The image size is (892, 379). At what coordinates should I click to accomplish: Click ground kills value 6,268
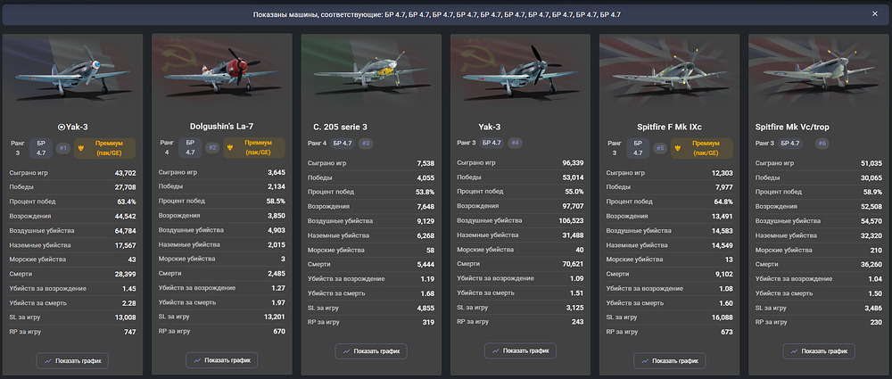click(x=425, y=235)
